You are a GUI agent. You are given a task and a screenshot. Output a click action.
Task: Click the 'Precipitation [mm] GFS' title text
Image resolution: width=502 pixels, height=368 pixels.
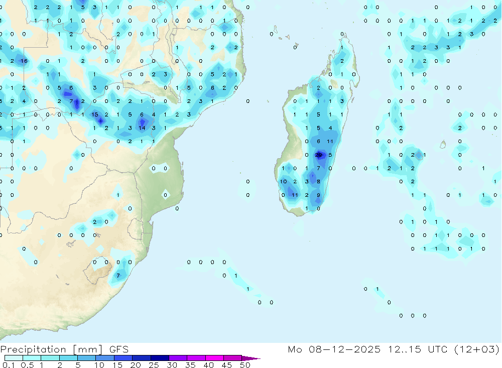[x=64, y=349]
